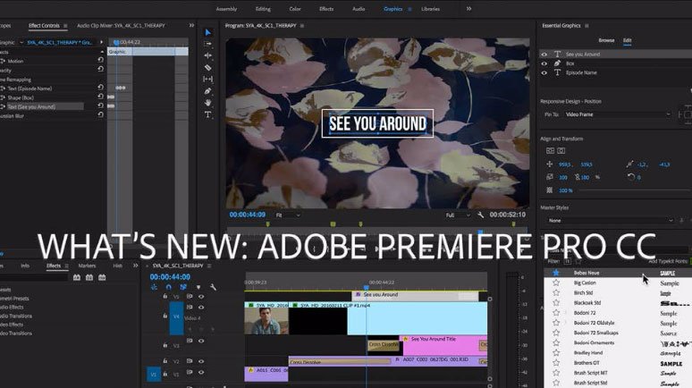
Task: Hide the See you Around layer
Action: [544, 55]
